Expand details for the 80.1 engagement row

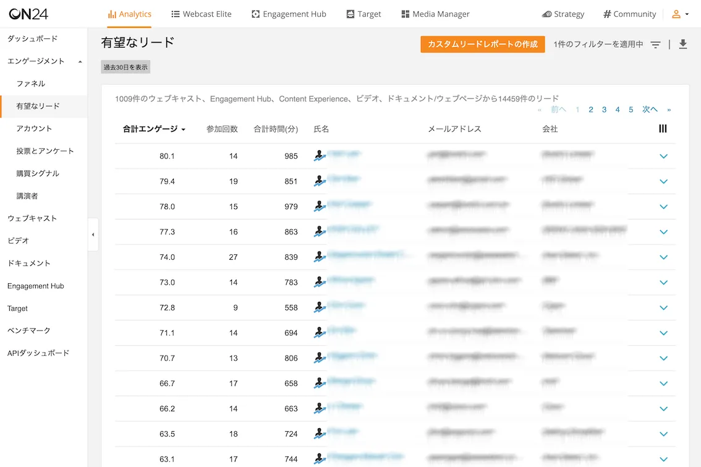[663, 156]
